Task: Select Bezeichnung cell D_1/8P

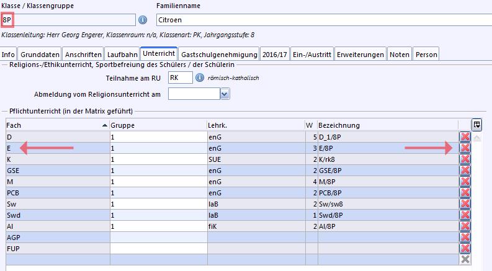Action: (388, 137)
